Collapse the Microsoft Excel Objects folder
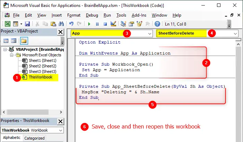The image size is (243, 142). click(11, 55)
